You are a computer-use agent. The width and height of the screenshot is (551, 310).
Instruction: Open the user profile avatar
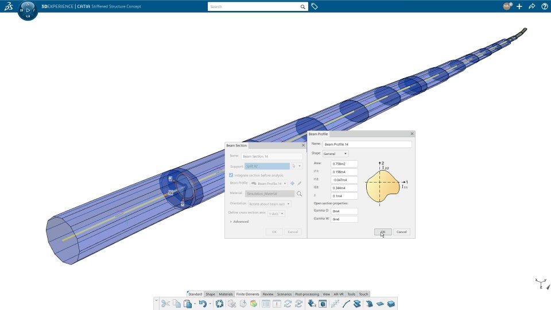(x=507, y=6)
